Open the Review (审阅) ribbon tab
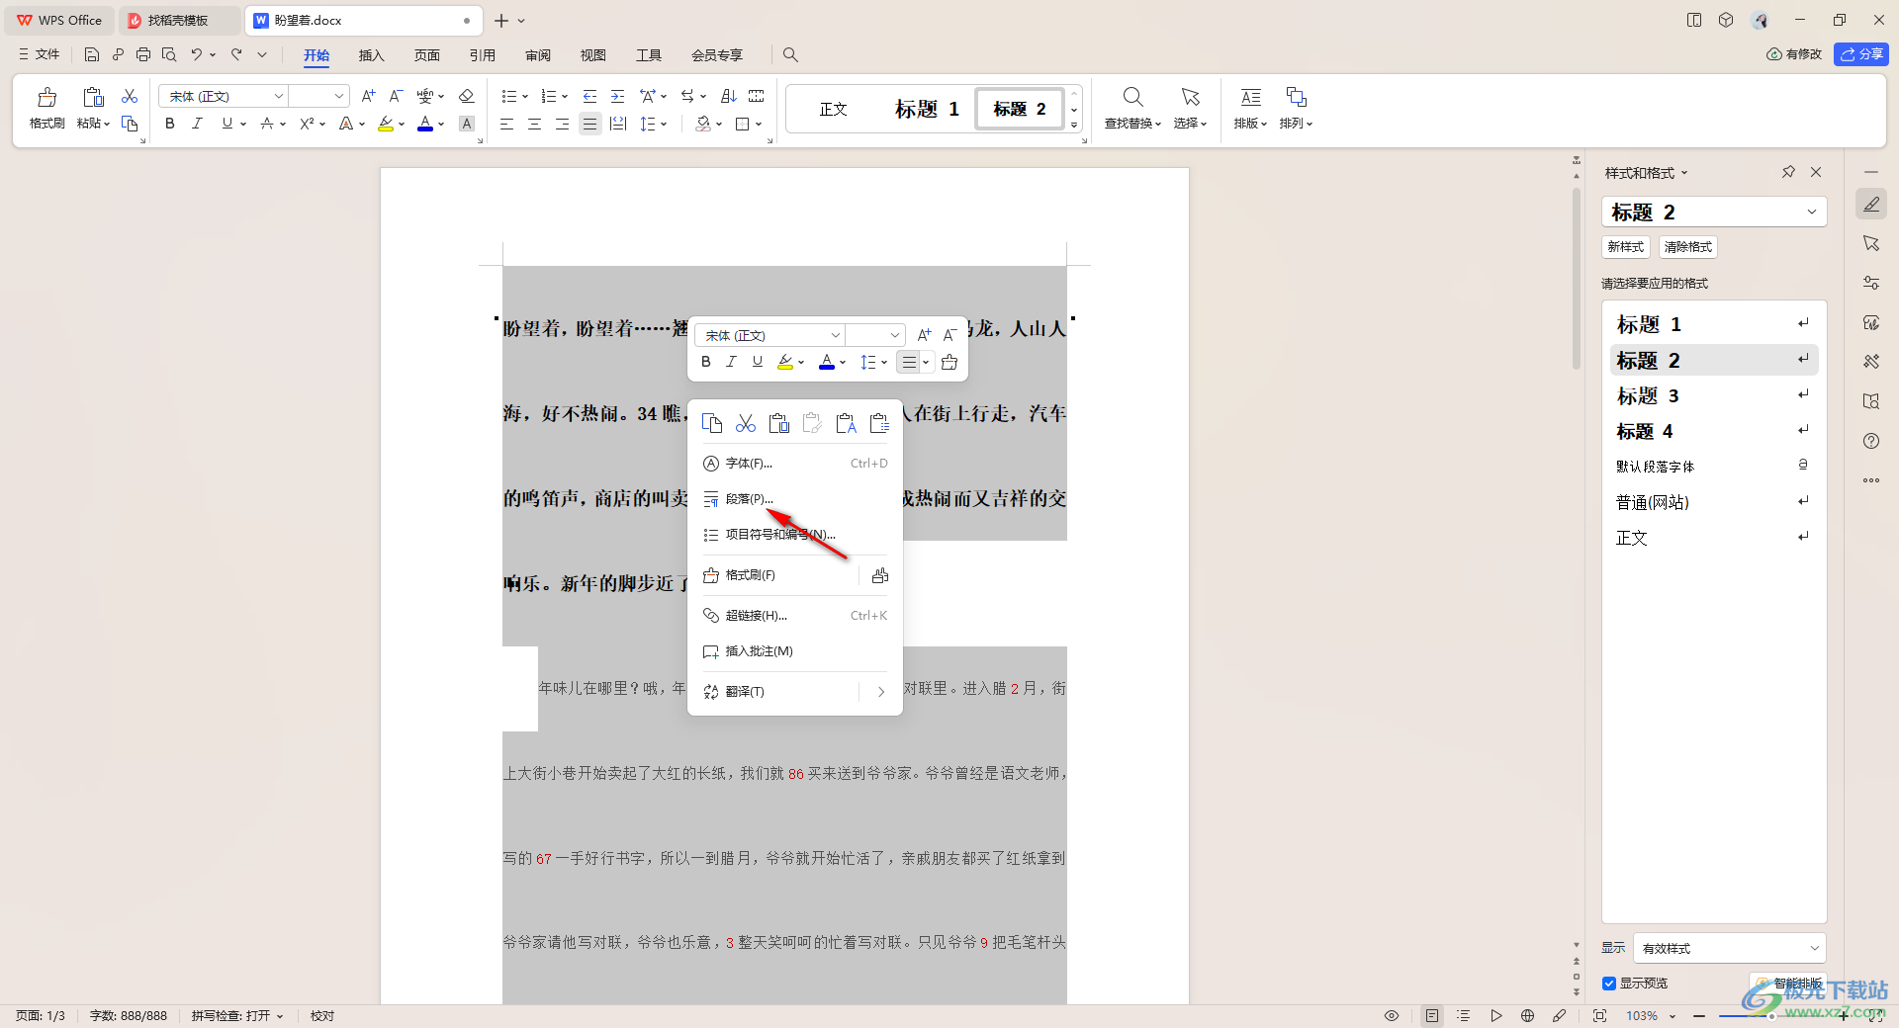The width and height of the screenshot is (1899, 1028). click(538, 55)
